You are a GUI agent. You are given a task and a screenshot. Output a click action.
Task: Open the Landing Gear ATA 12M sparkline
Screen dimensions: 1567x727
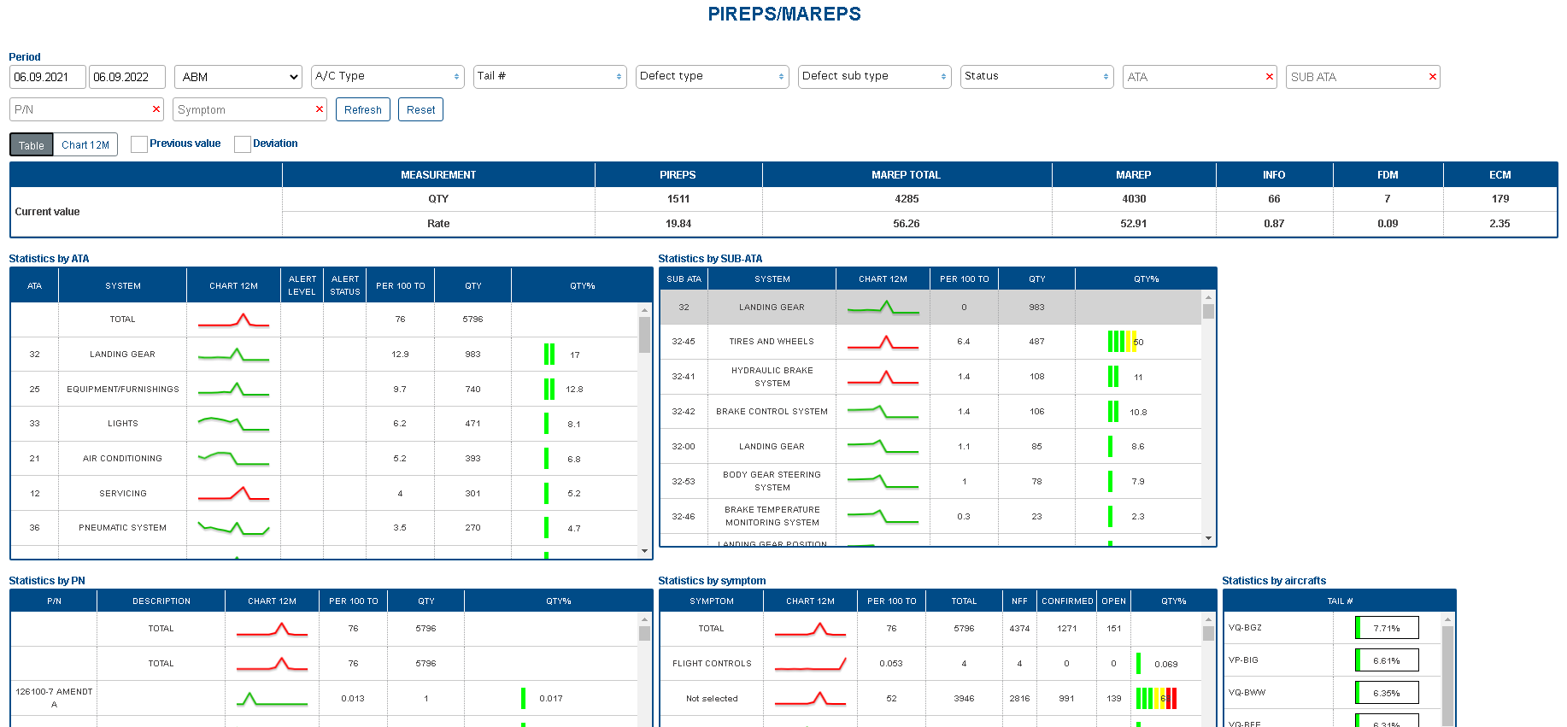tap(233, 355)
